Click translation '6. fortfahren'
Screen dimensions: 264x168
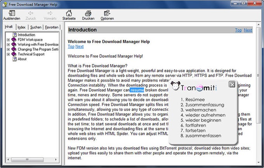(x=193, y=125)
